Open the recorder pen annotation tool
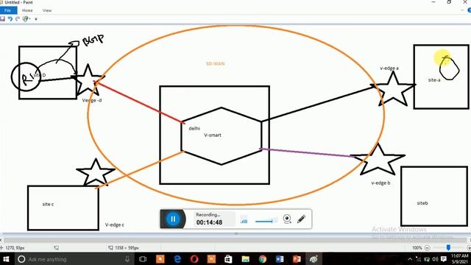 301,219
